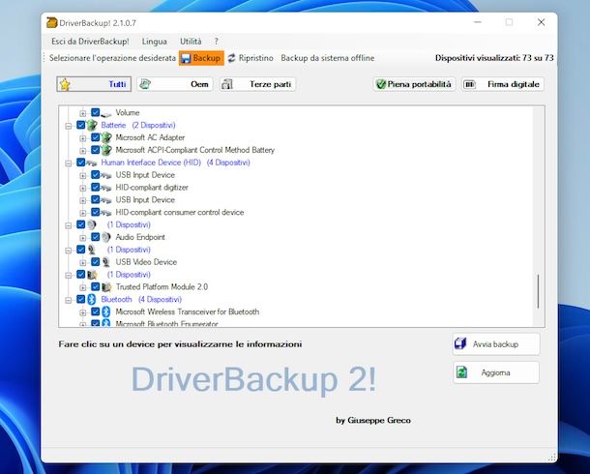
Task: Click the star icon on Tutti filter
Action: coord(65,85)
